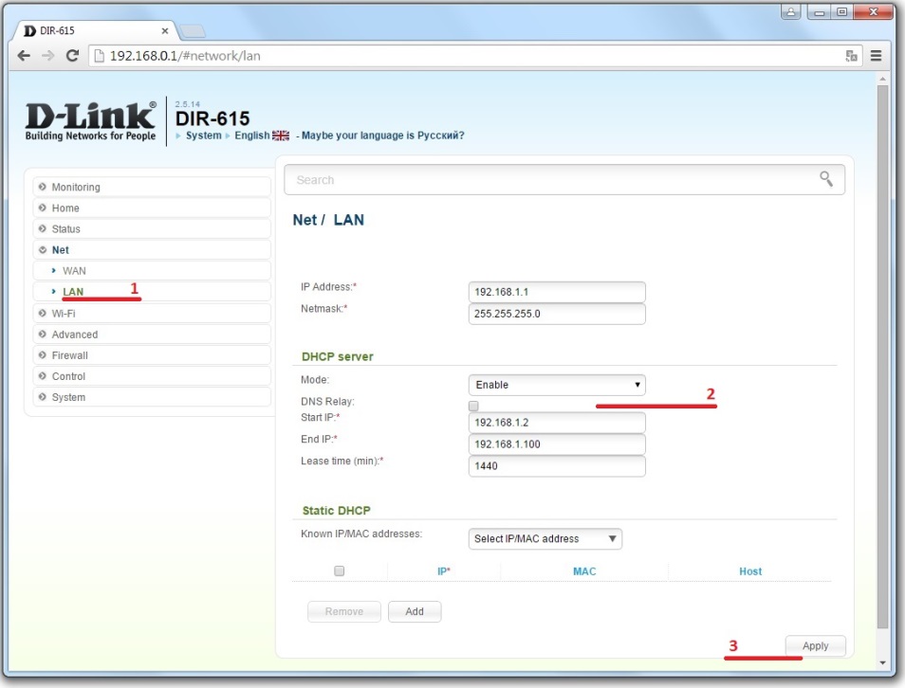Image resolution: width=905 pixels, height=688 pixels.
Task: Expand the Advanced menu section
Action: point(152,335)
